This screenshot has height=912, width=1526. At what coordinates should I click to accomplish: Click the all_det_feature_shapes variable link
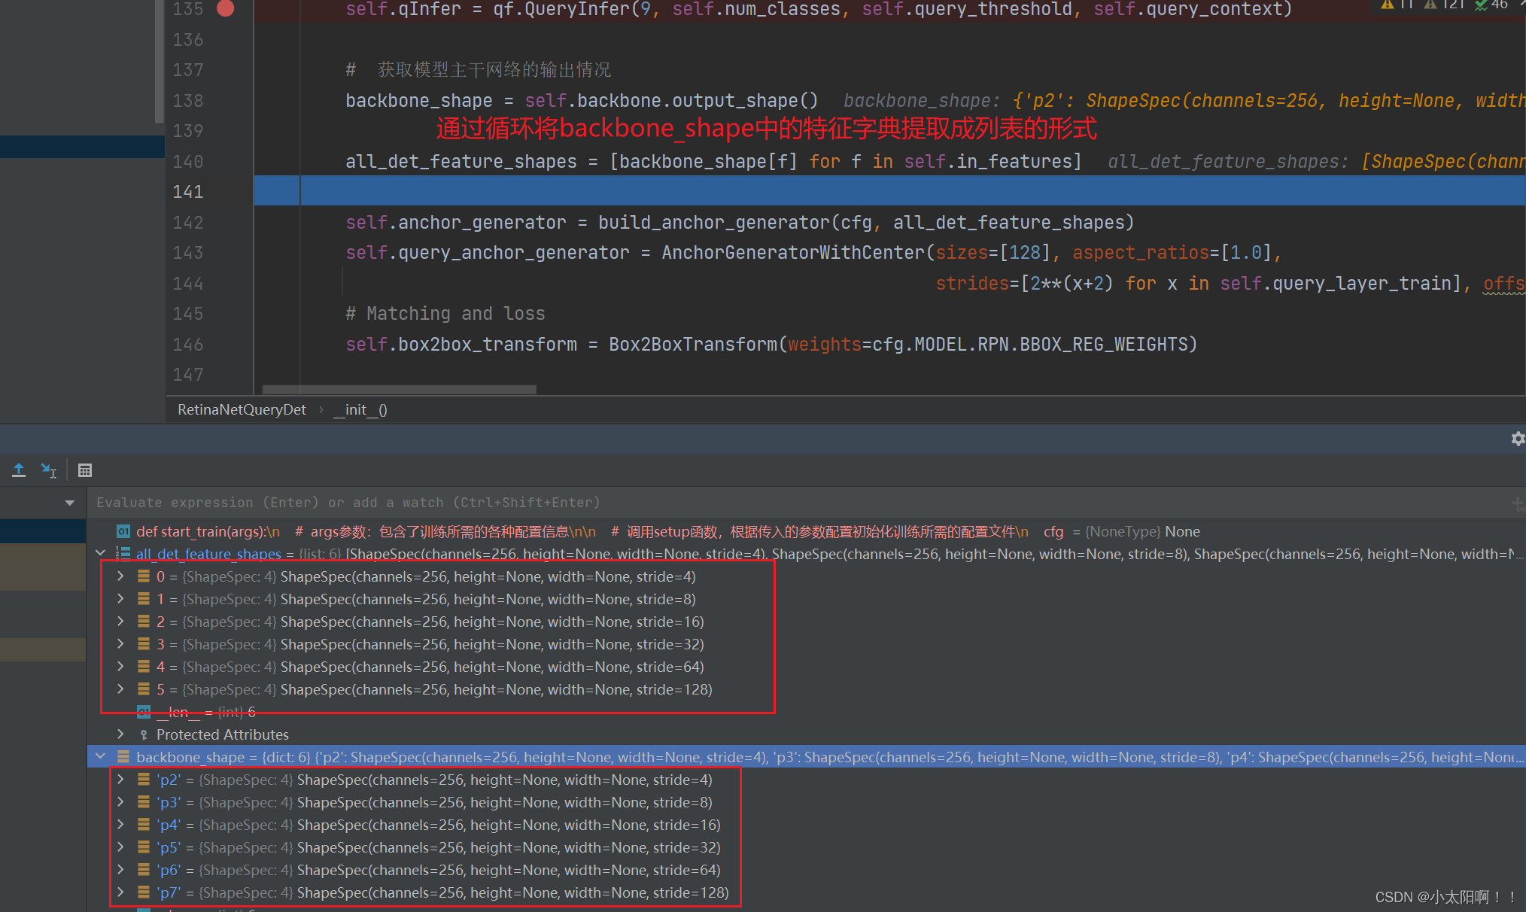point(208,554)
